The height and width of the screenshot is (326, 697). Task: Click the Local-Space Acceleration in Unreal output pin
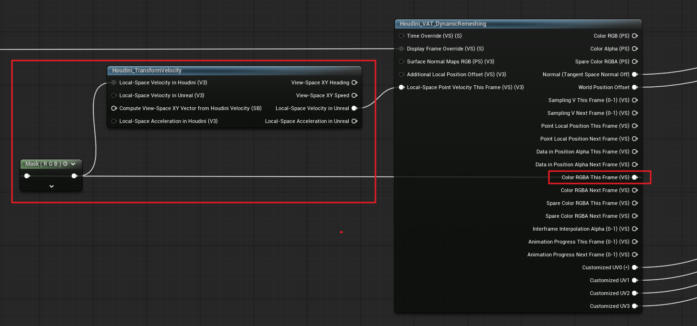(x=354, y=121)
